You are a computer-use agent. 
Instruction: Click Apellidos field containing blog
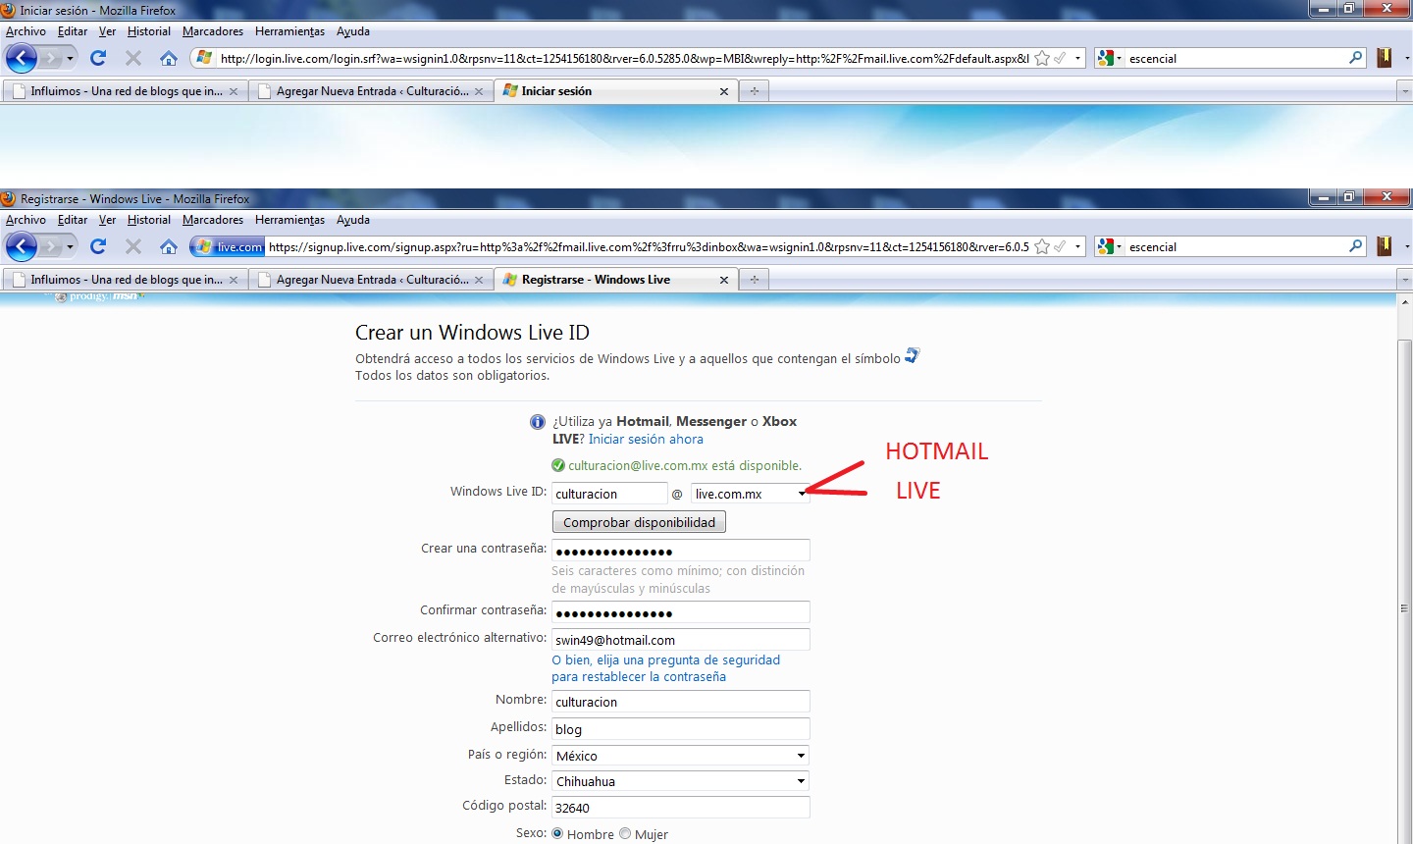tap(681, 729)
